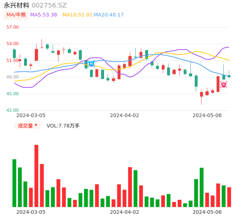Select the MA/牛熊 indicator tab
The width and height of the screenshot is (246, 217).
pos(16,15)
